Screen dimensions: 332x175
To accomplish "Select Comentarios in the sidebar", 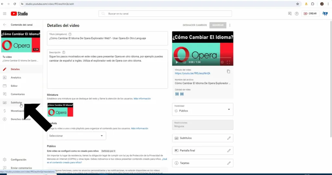I will [x=18, y=94].
